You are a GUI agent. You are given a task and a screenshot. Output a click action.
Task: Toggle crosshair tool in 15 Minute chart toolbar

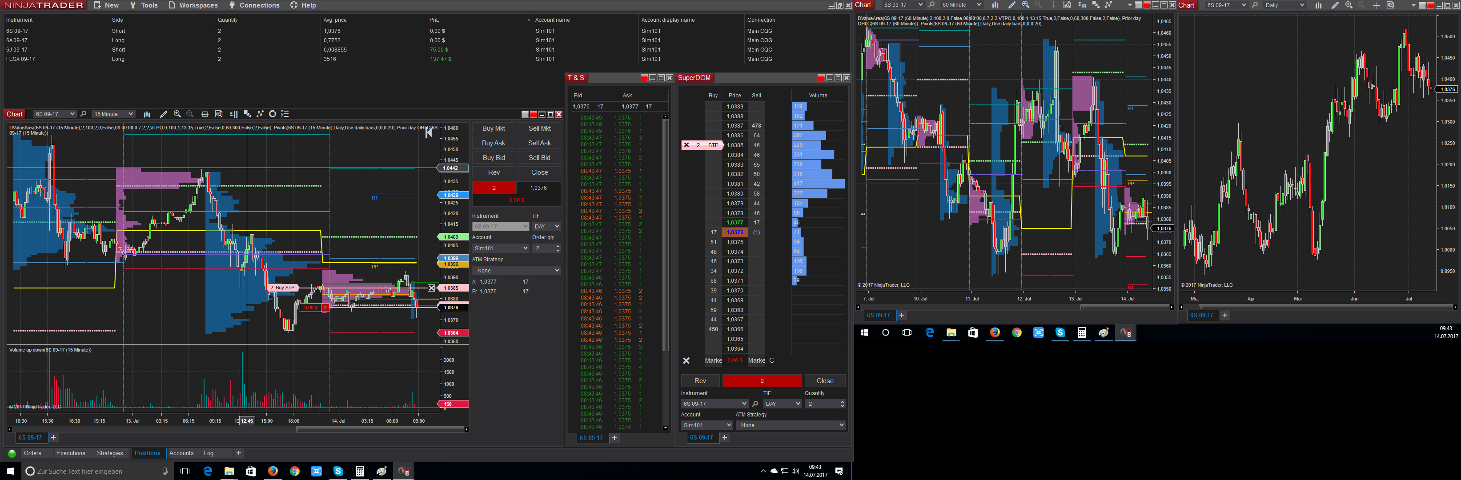coord(205,114)
